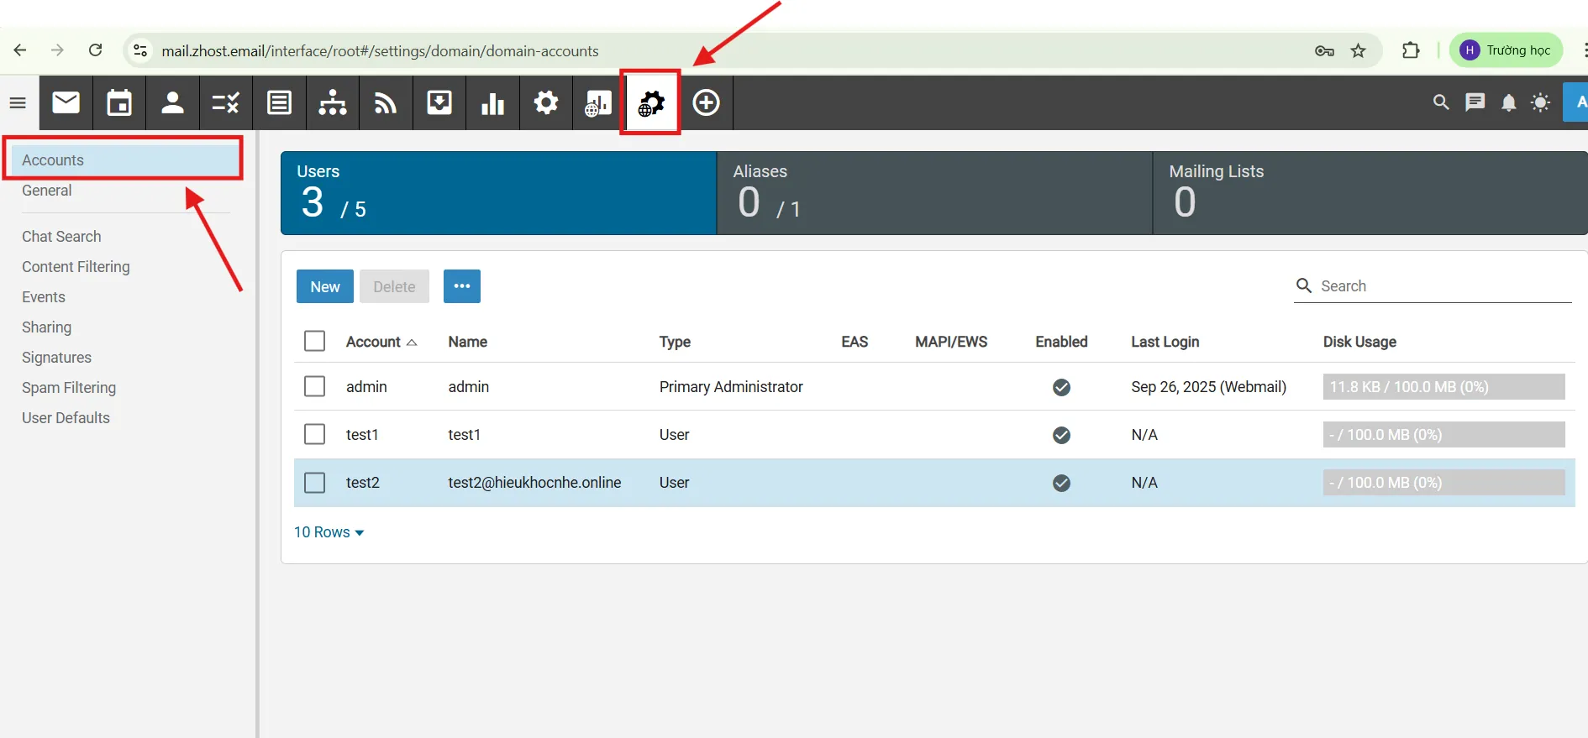Open the Contacts person icon

click(x=172, y=103)
